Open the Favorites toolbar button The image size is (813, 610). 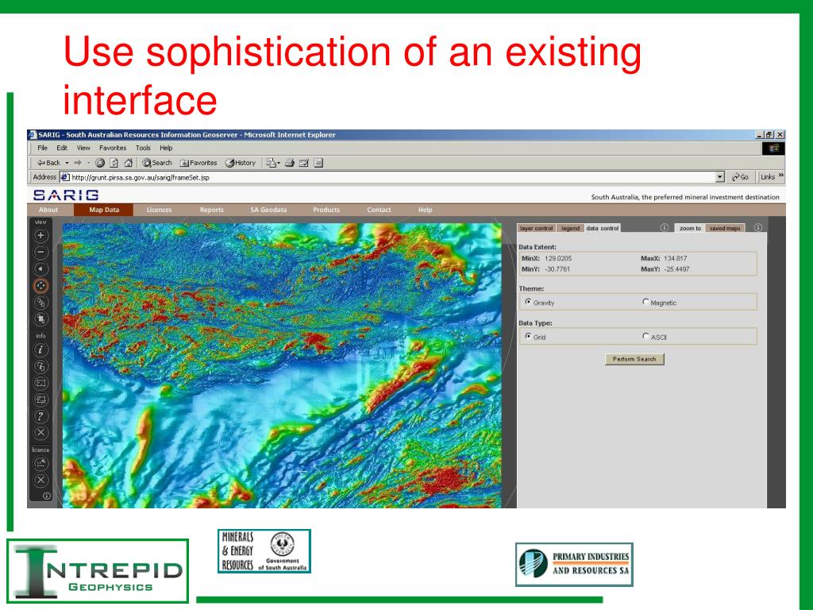click(x=198, y=163)
